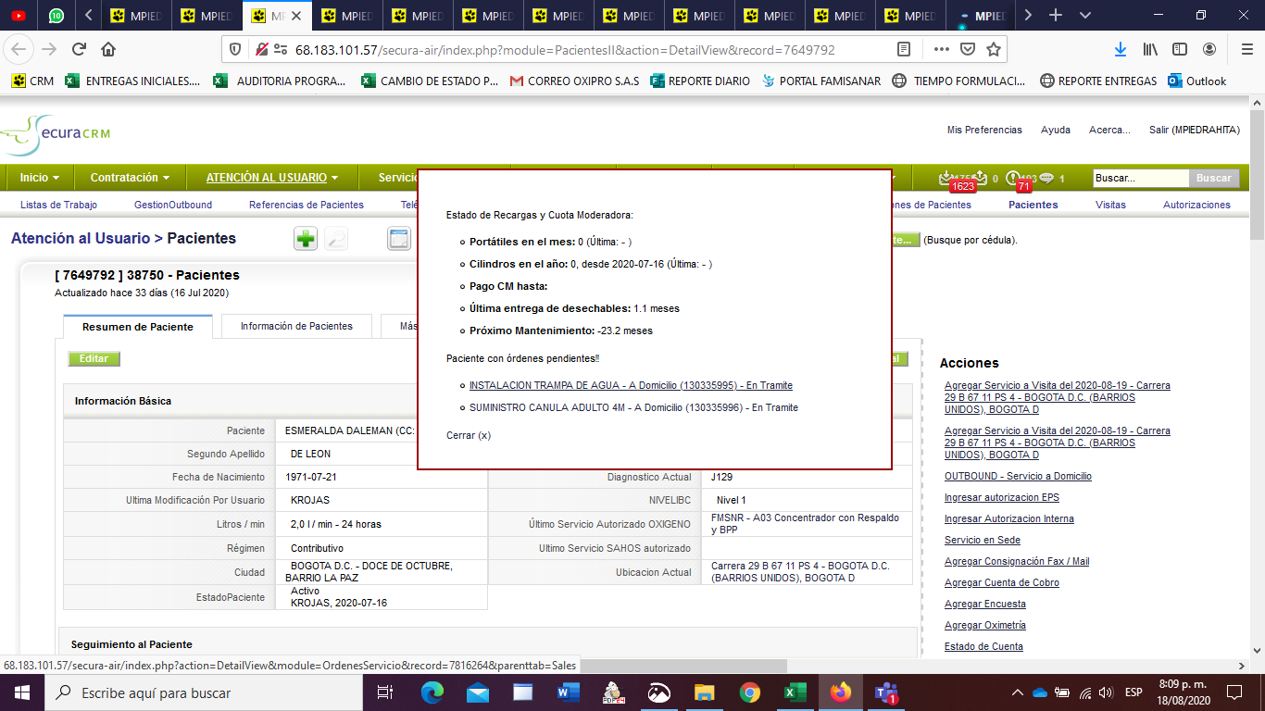Open File Explorer from the taskbar
The height and width of the screenshot is (711, 1265).
[x=704, y=692]
